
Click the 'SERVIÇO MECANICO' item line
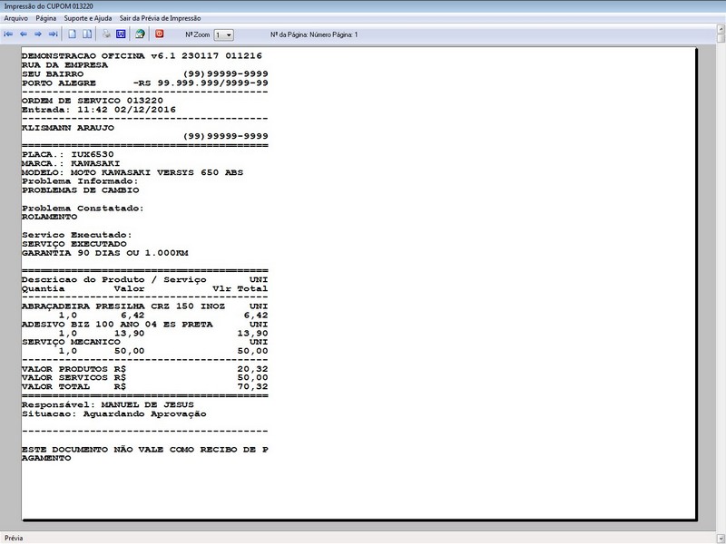(71, 342)
